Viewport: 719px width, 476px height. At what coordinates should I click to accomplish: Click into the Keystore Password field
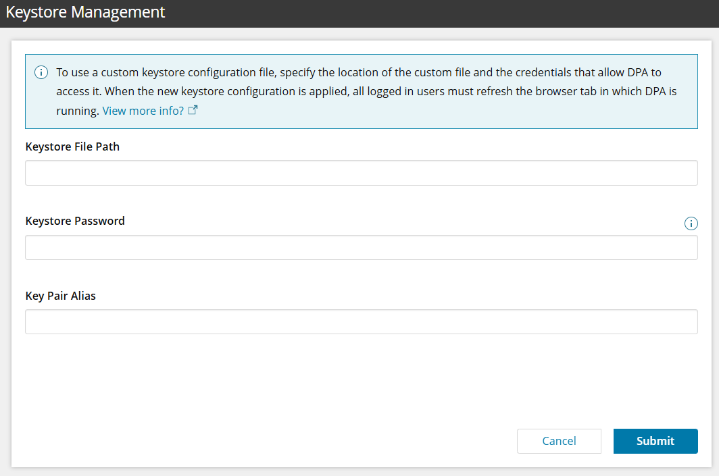pos(361,247)
